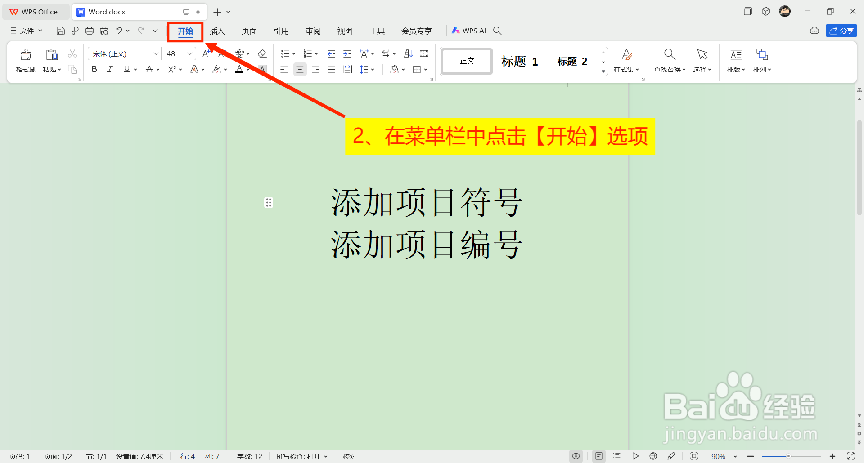Toggle center alignment

point(300,69)
